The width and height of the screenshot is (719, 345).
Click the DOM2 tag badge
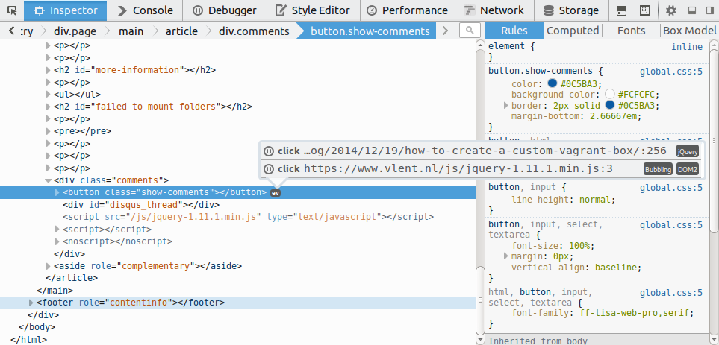688,169
